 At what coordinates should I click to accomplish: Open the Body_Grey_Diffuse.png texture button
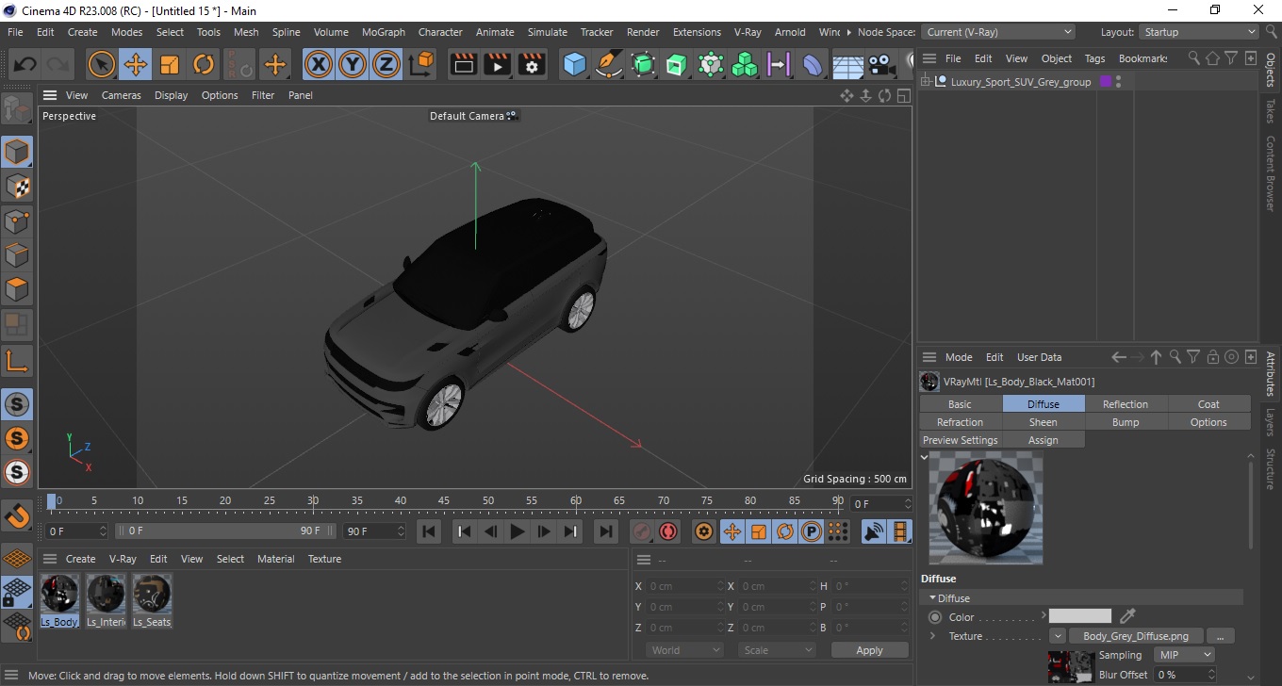point(1135,636)
